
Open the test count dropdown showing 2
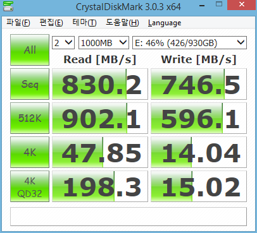pos(63,43)
